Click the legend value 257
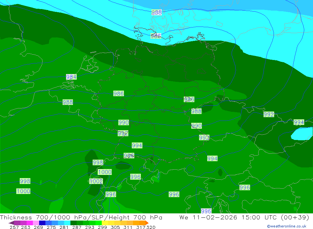The image size is (313, 229). click(x=14, y=227)
